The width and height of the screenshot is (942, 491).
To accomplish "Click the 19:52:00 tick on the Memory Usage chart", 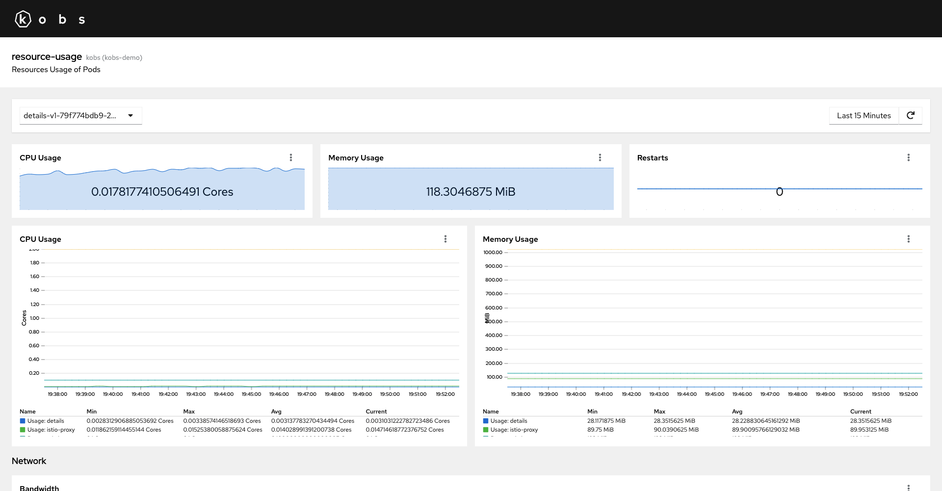I will click(x=908, y=394).
